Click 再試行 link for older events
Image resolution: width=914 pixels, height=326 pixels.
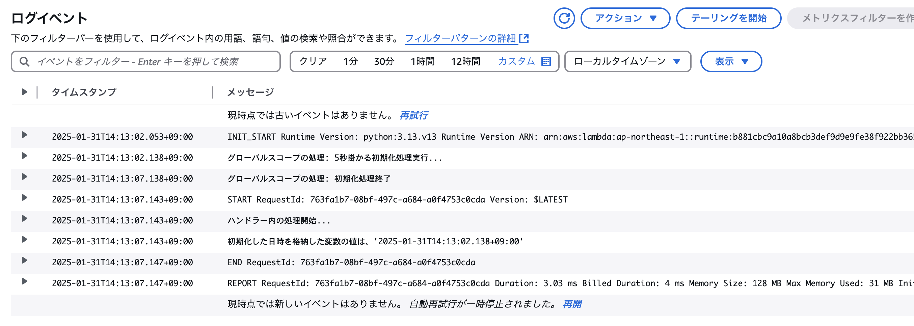pyautogui.click(x=414, y=115)
